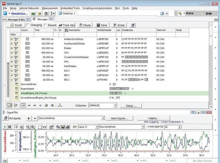Add signal with the plus button
220x163 pixels.
click(29, 118)
